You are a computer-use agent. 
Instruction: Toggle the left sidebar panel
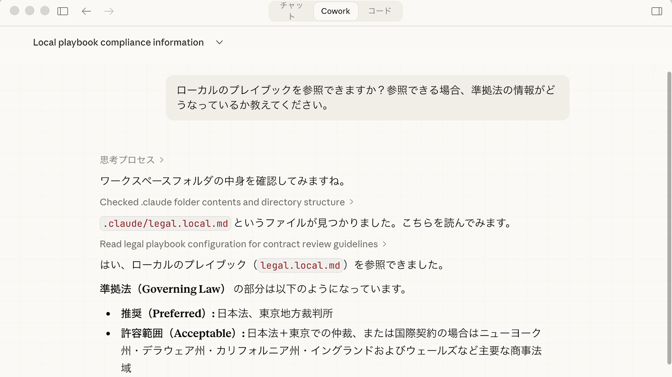tap(62, 11)
